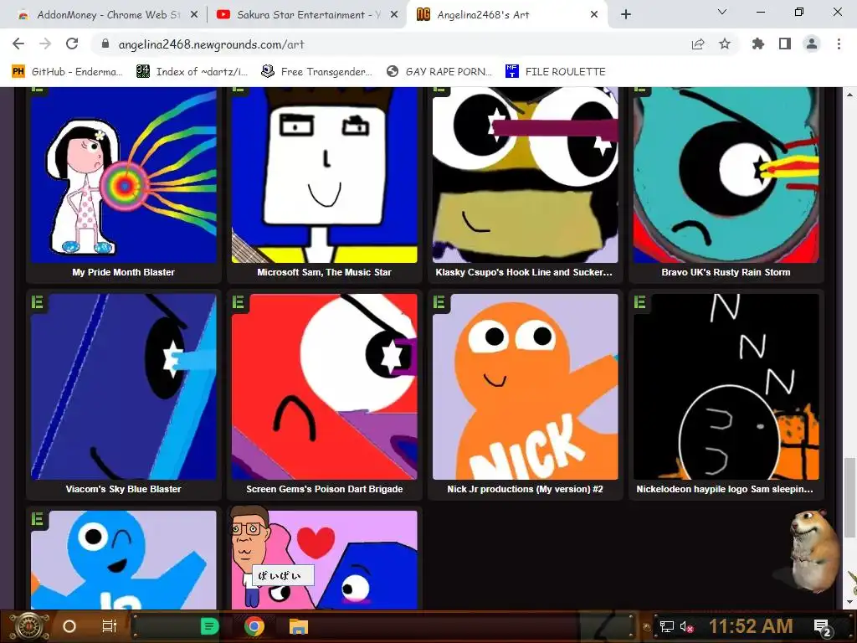Click E rating badge on Nickelodeon haypile artwork
This screenshot has width=857, height=643.
coord(640,301)
